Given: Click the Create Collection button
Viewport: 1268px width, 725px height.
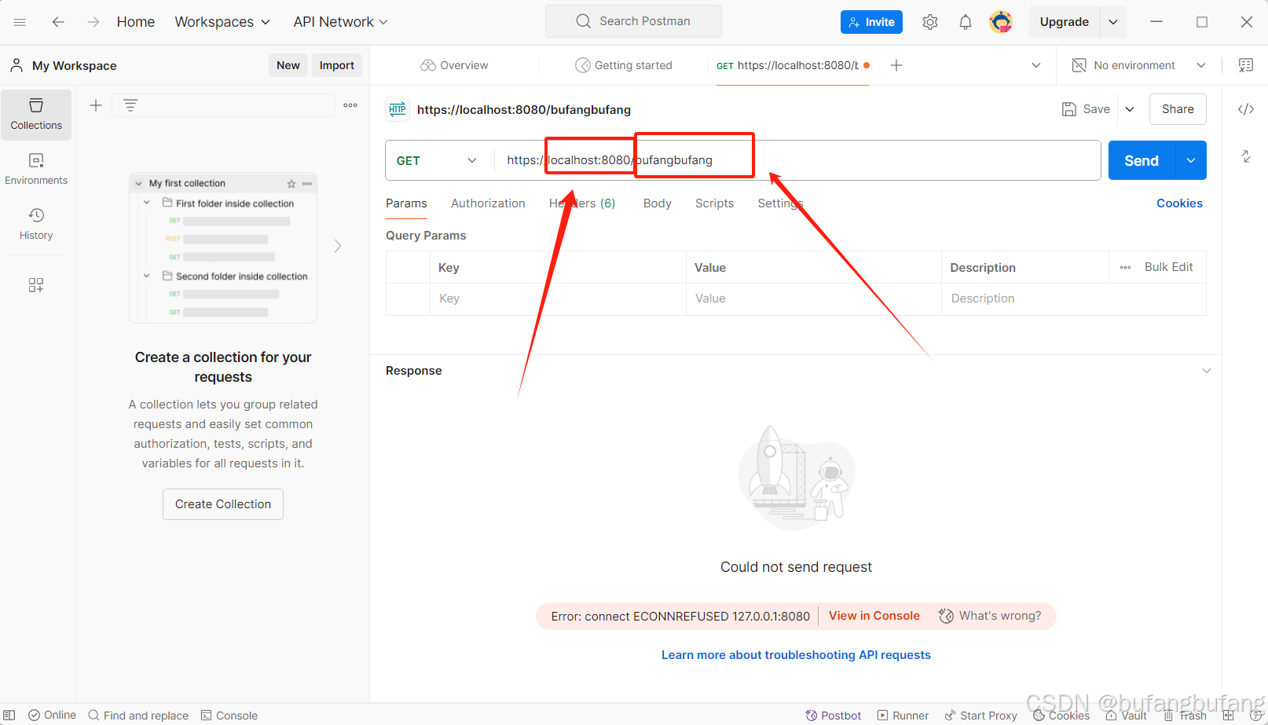Looking at the screenshot, I should [223, 504].
